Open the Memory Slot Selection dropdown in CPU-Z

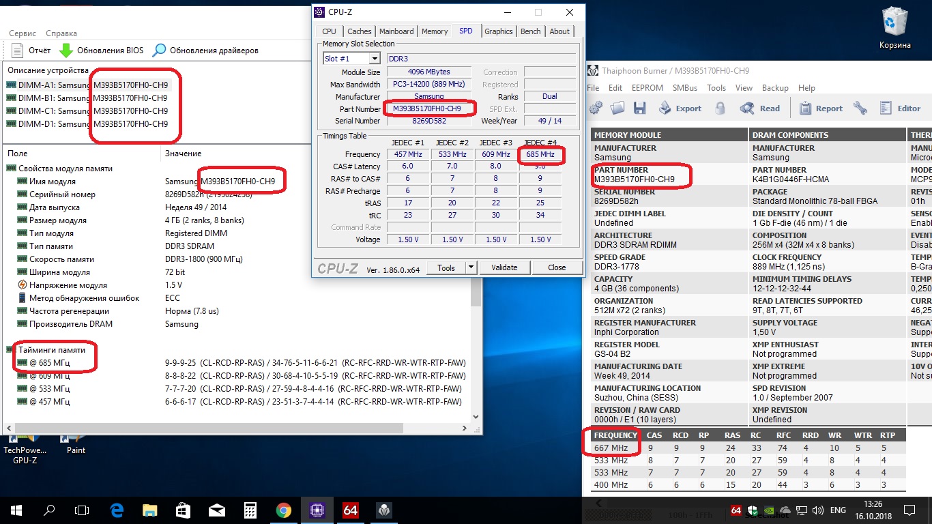375,59
